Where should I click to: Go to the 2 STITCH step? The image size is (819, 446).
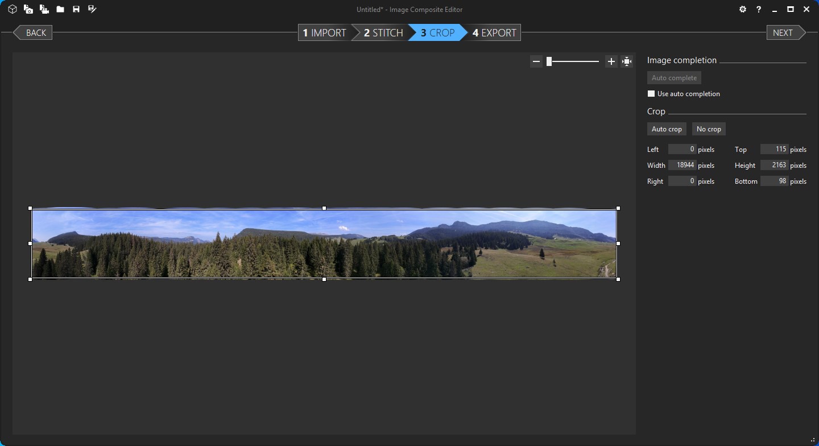click(x=383, y=33)
